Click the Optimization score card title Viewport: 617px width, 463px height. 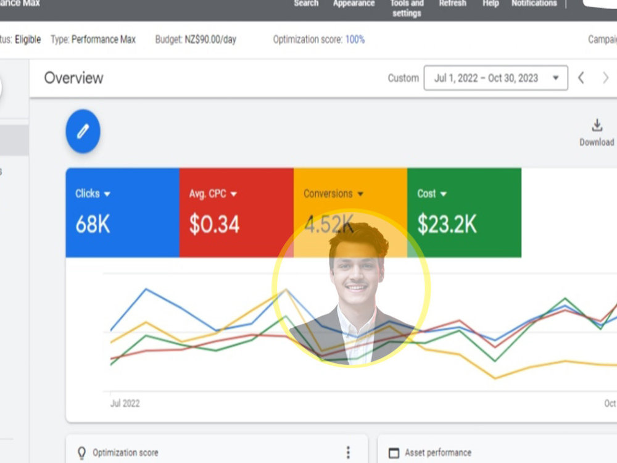(125, 453)
